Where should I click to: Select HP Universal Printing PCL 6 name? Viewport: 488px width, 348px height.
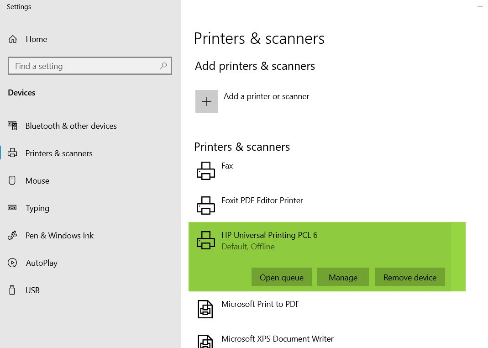tap(269, 235)
